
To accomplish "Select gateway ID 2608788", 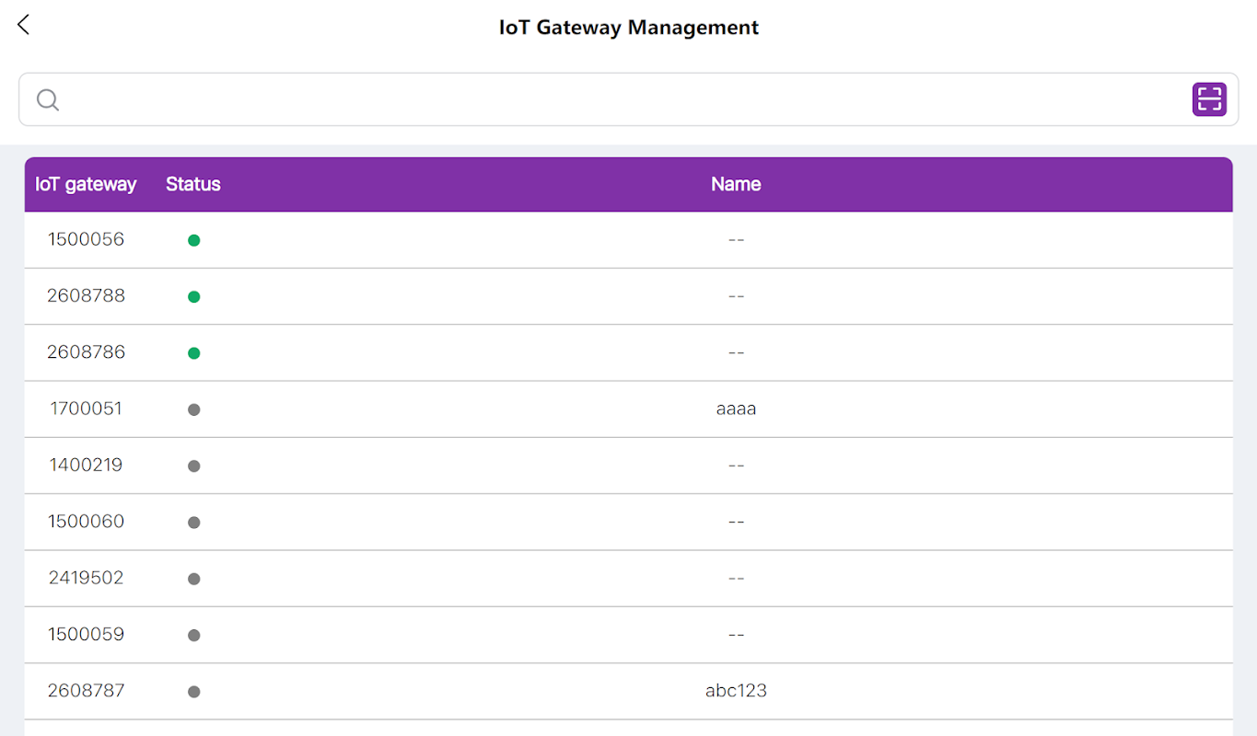I will point(86,296).
